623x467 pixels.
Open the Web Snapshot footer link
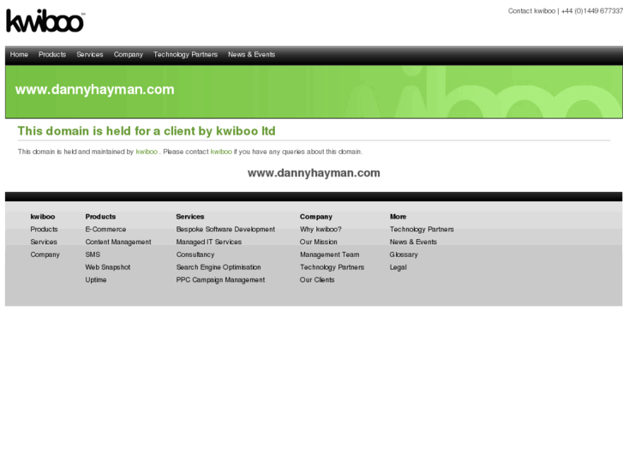point(108,267)
